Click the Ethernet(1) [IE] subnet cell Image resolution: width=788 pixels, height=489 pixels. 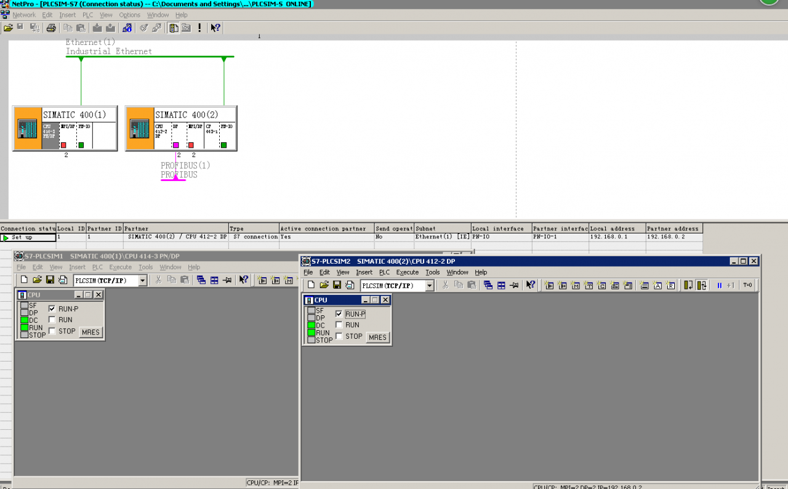[443, 237]
